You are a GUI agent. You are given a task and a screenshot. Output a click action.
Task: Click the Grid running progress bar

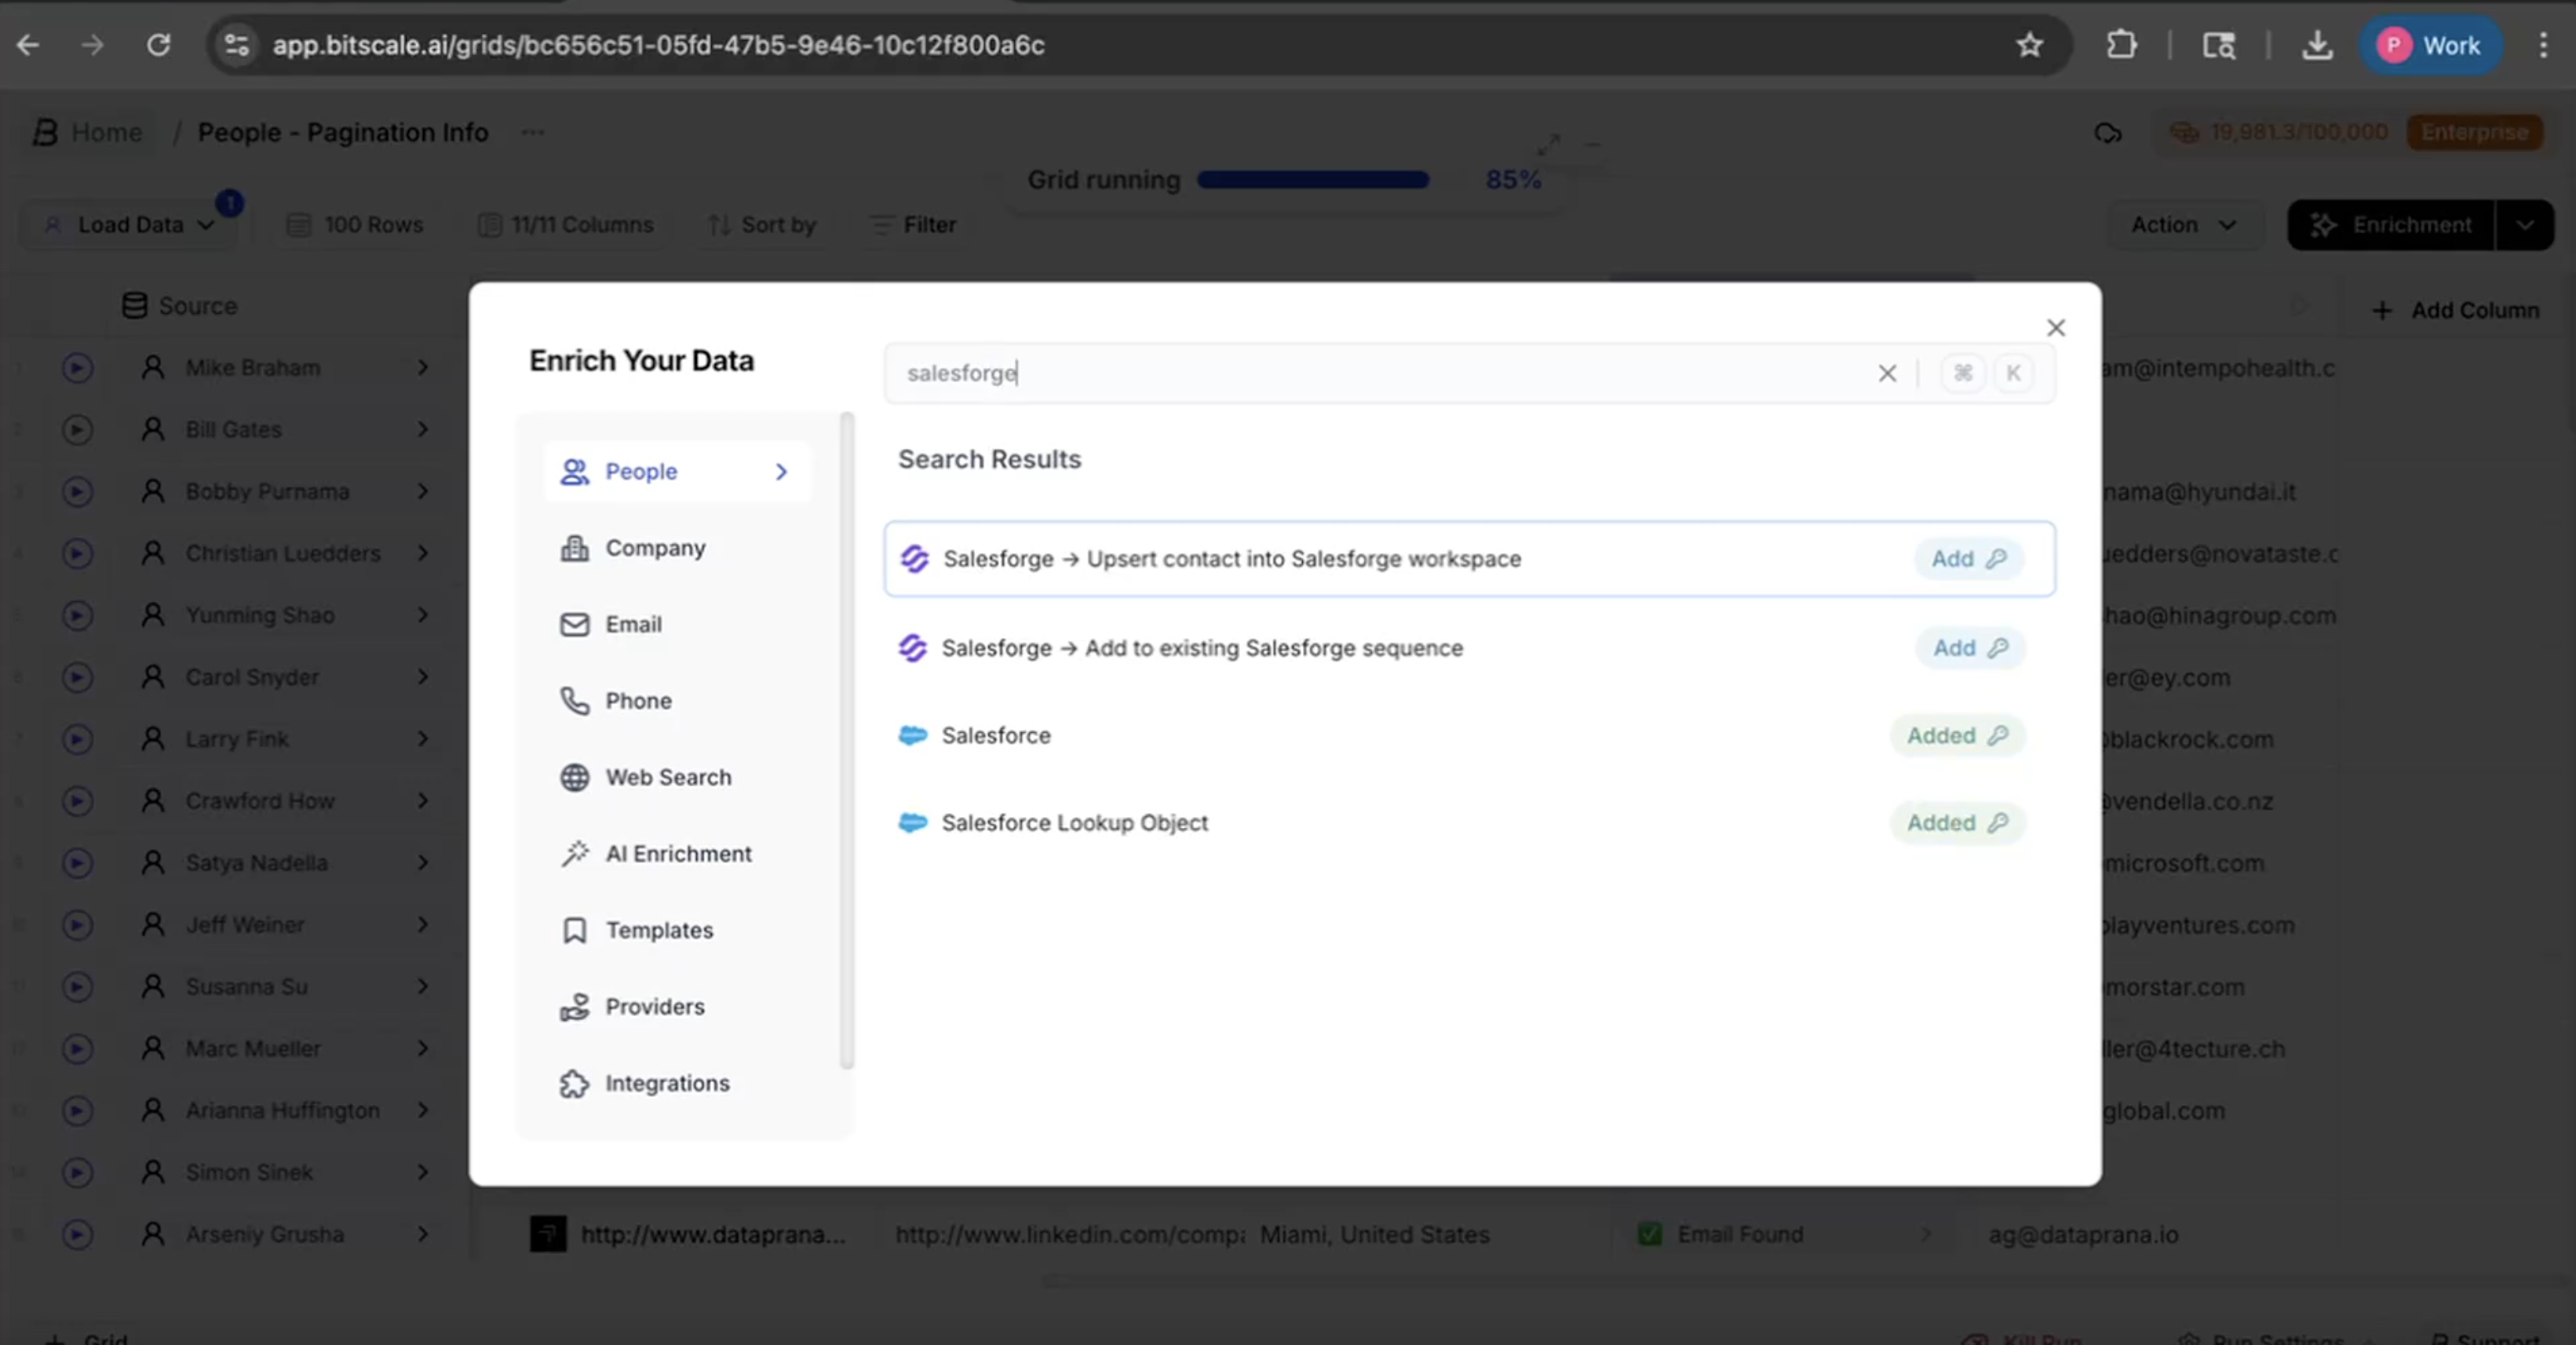(x=1312, y=180)
